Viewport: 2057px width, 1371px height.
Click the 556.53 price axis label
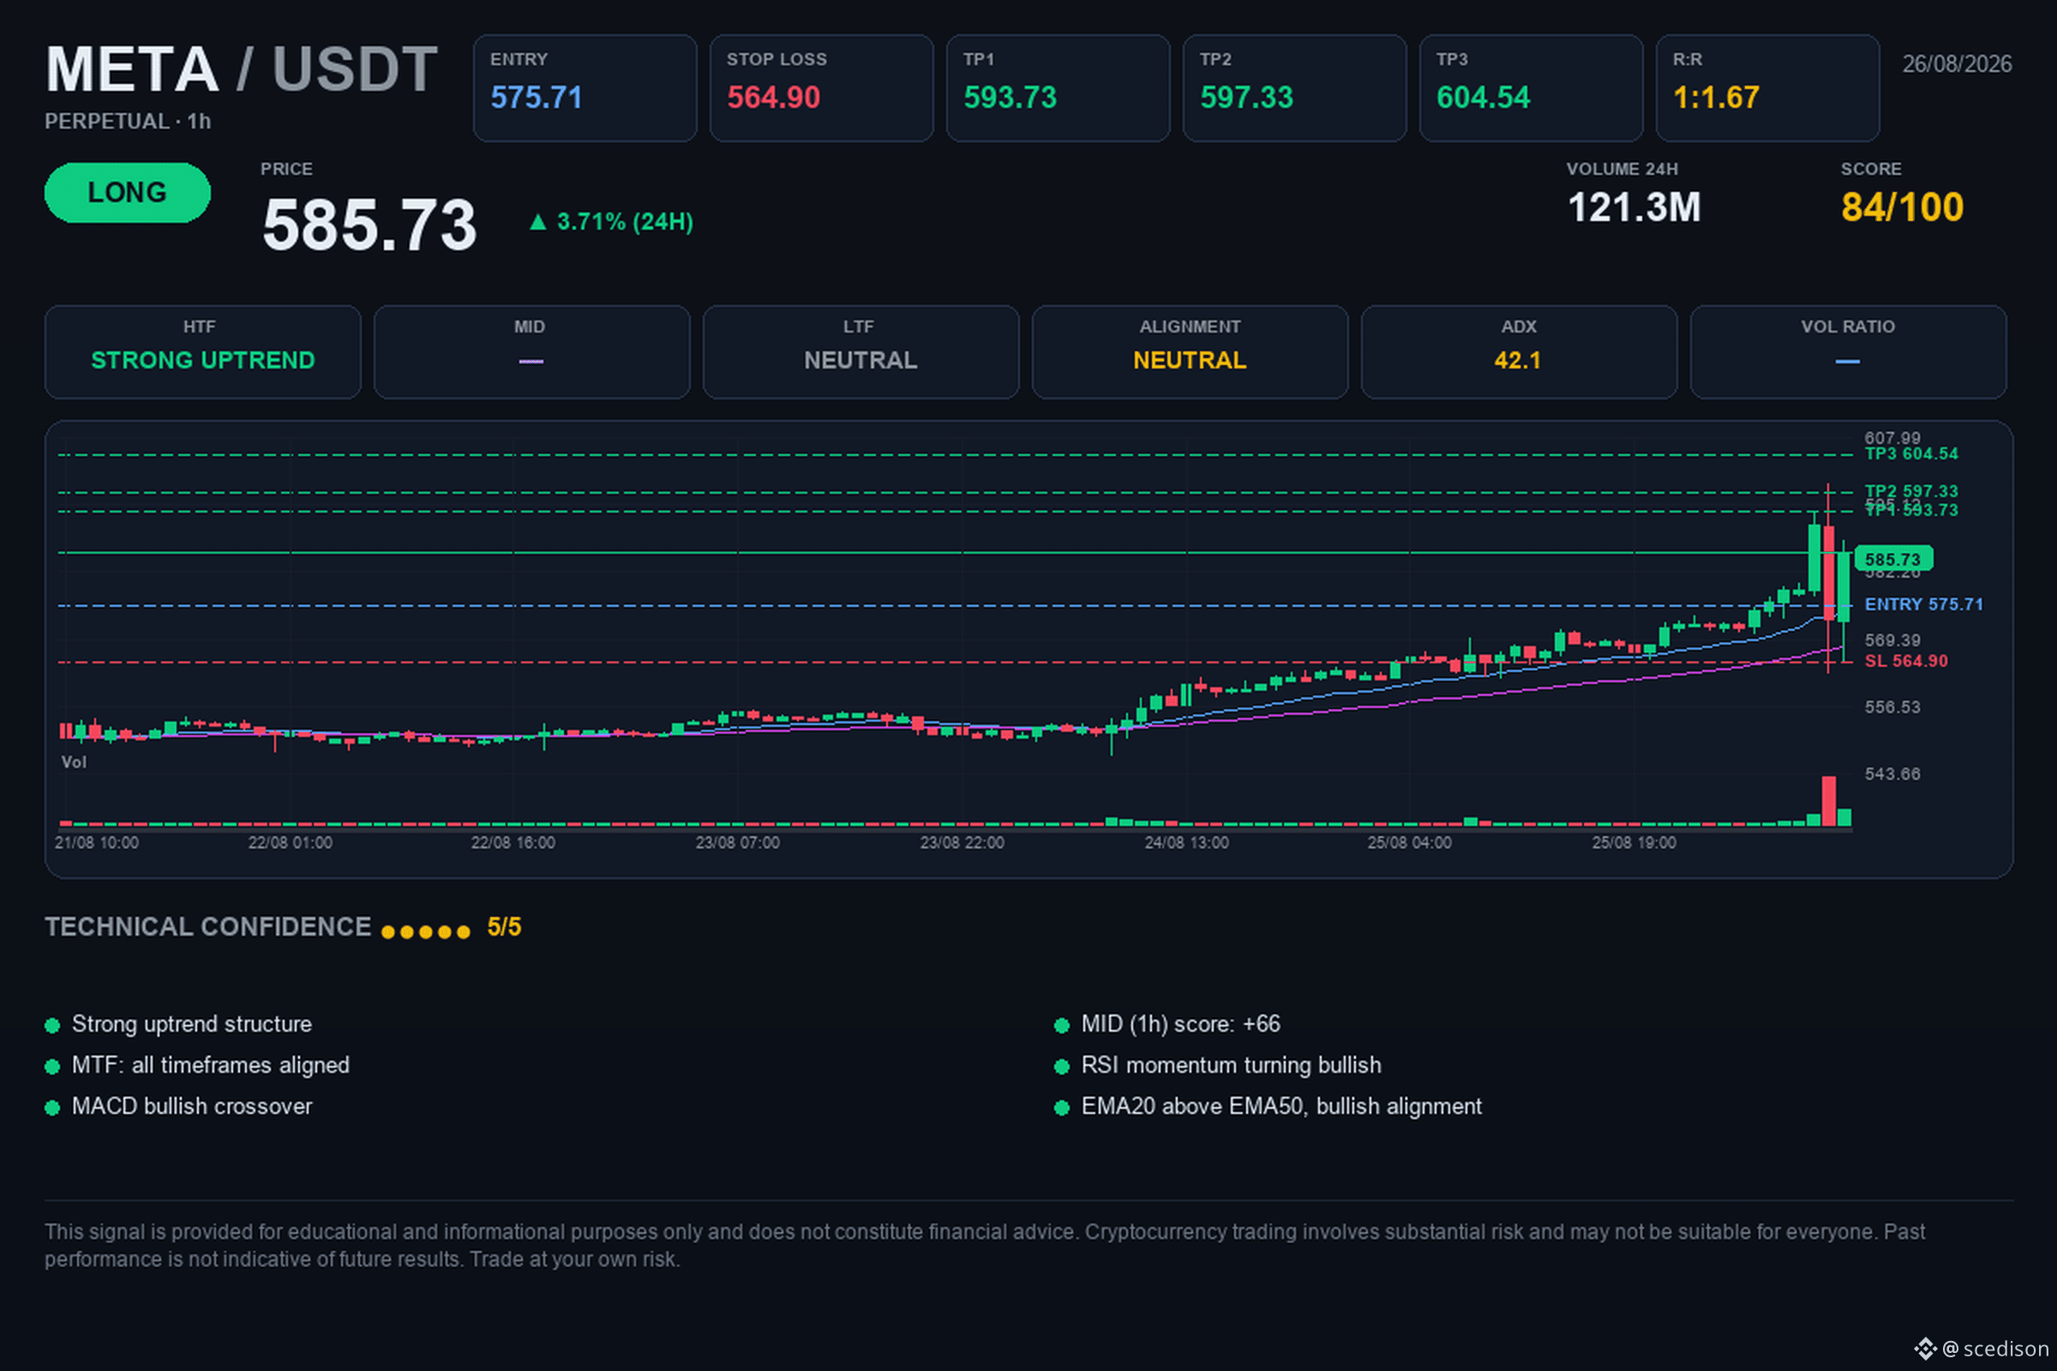click(x=1892, y=706)
